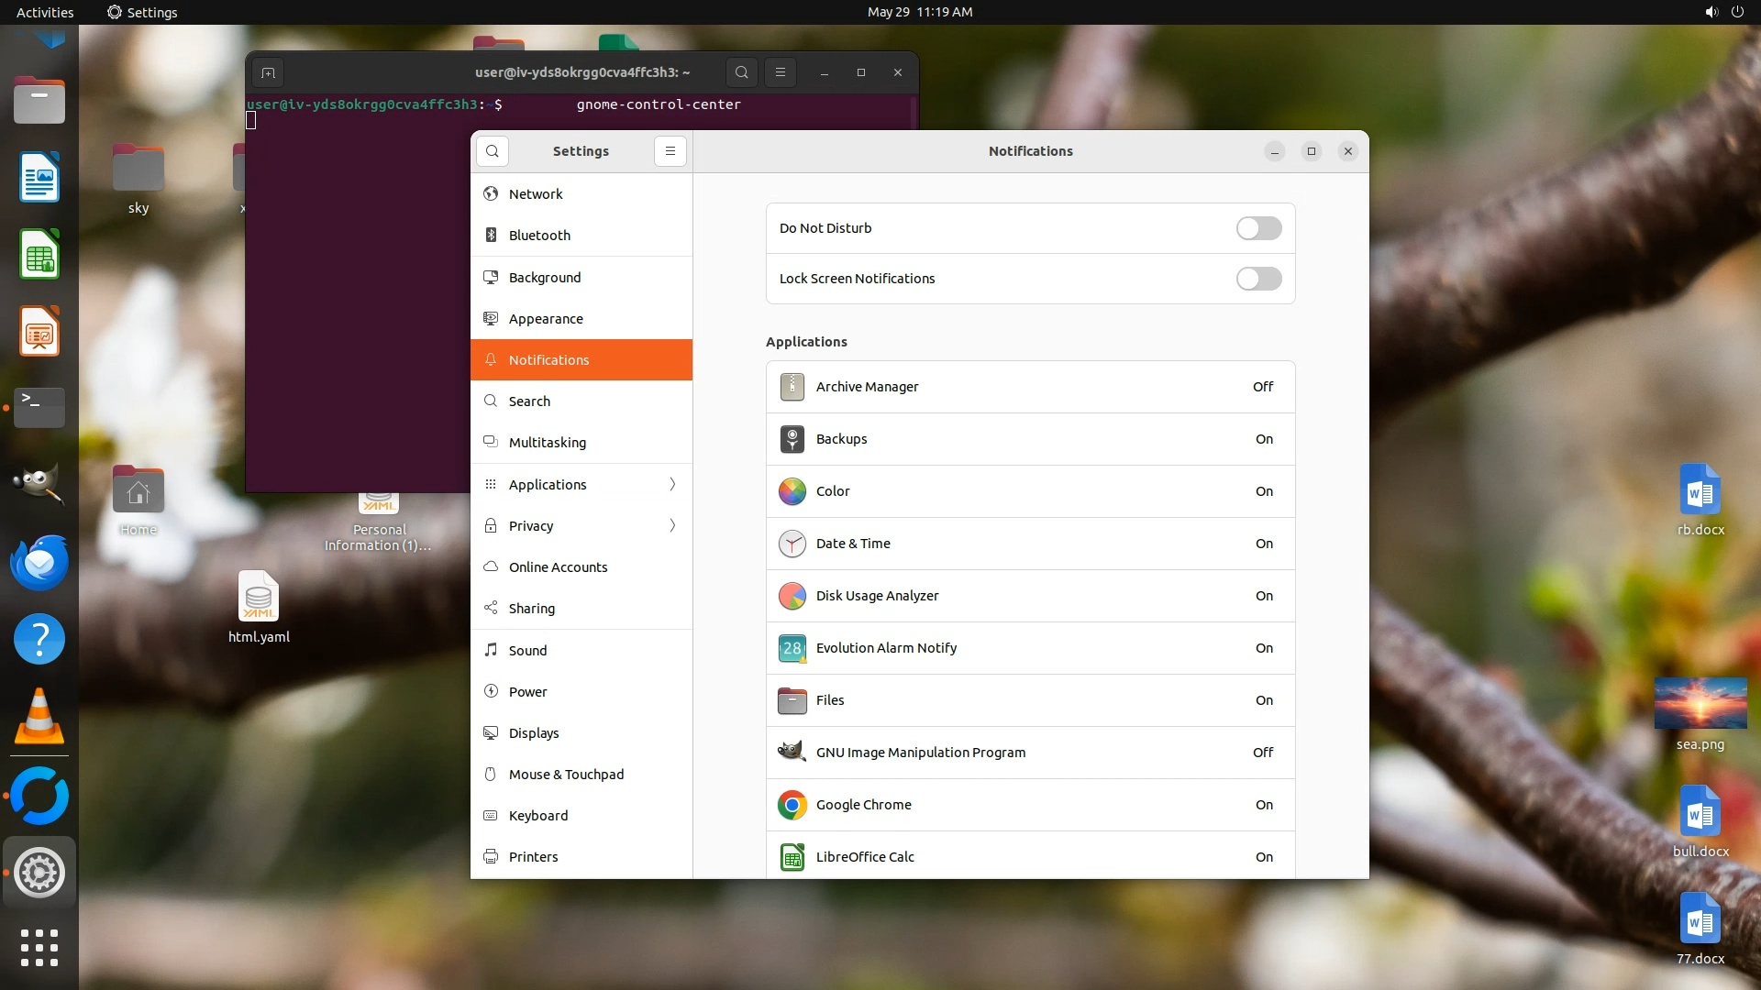This screenshot has width=1761, height=990.
Task: Click the date and time clock in top bar
Action: [919, 12]
